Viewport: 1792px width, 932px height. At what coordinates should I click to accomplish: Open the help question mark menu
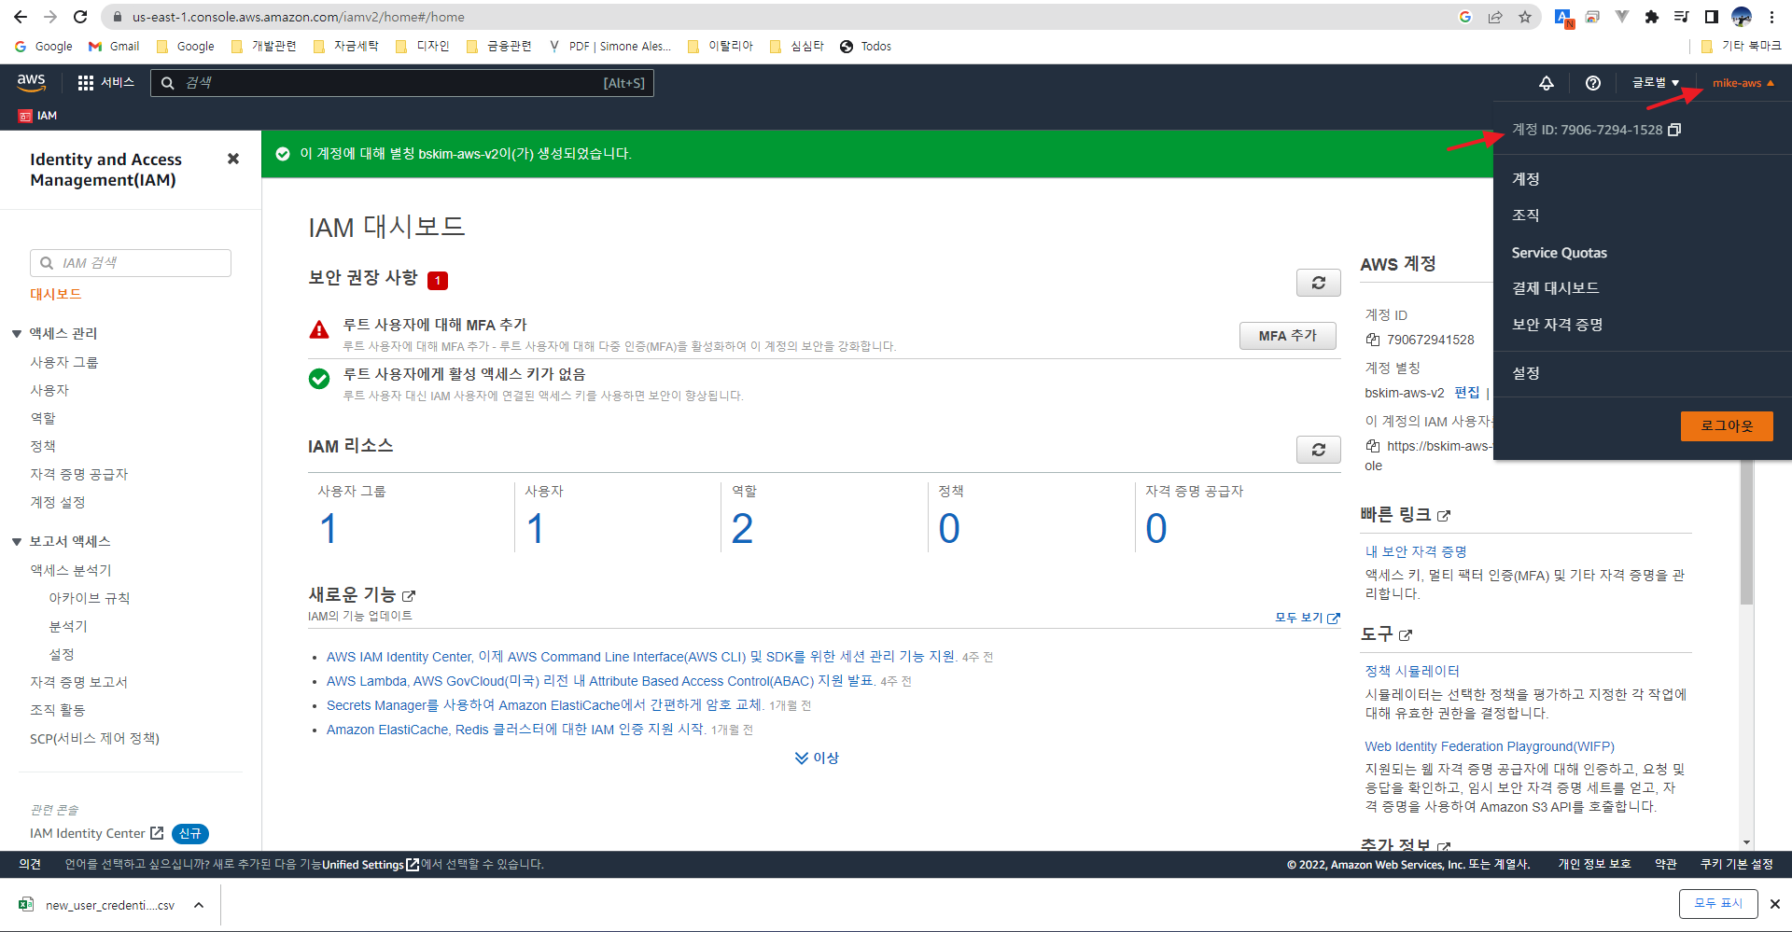[x=1593, y=83]
